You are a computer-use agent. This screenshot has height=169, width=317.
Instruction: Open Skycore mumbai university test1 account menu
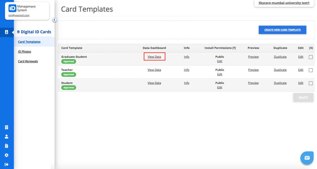tap(284, 3)
